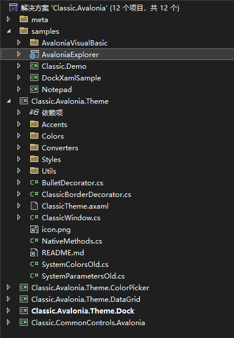Click the Classic.Avalonia.Theme.Dock project icon
This screenshot has width=234, height=338.
pyautogui.click(x=24, y=311)
